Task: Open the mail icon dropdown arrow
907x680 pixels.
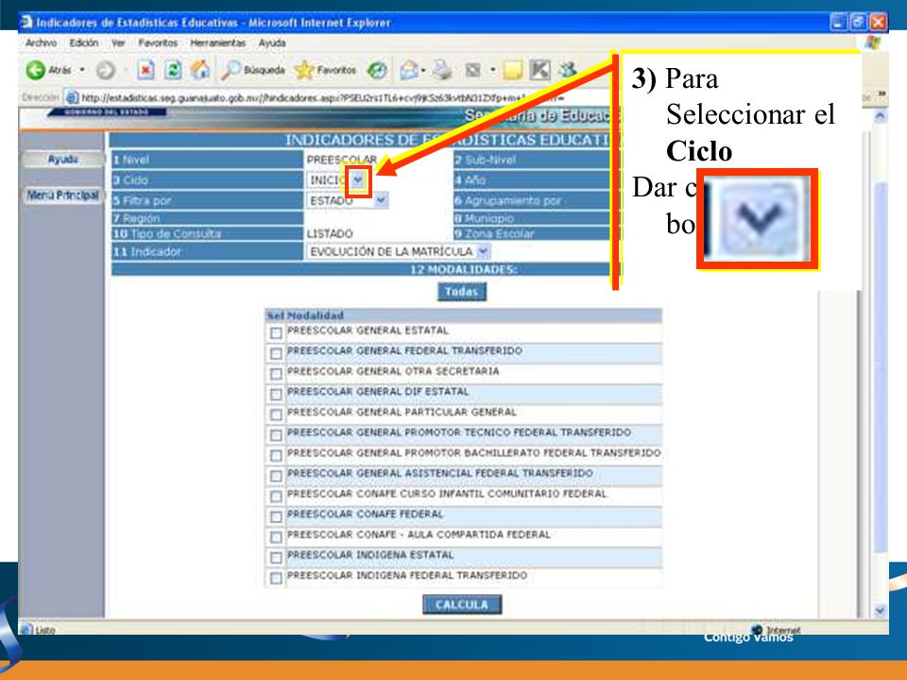Action: tap(423, 71)
